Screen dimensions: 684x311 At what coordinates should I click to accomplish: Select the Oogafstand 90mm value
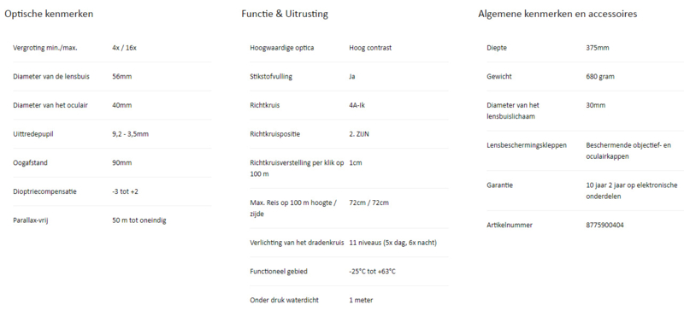(x=121, y=162)
